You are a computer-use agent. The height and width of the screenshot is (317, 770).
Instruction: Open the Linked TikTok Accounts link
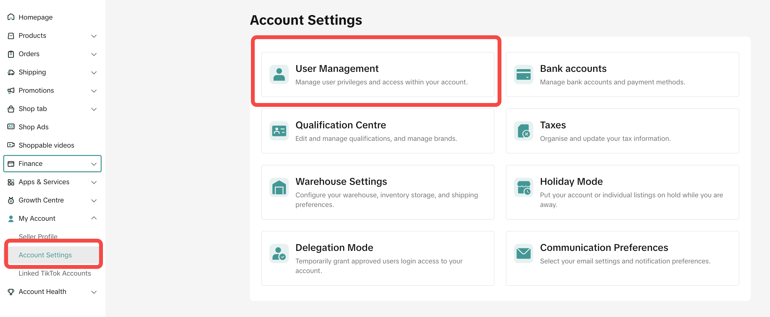coord(55,273)
